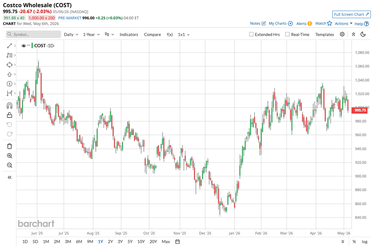Open the Templates menu
372x249 pixels.
pos(325,34)
